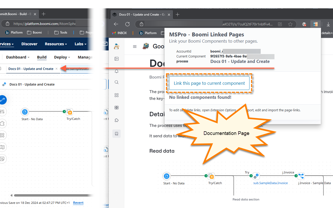Click the Try/Catch shape on the Boomi canvas

[69, 112]
